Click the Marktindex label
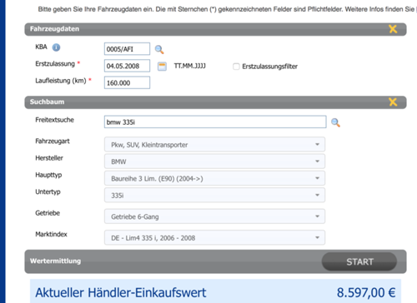Image resolution: width=417 pixels, height=303 pixels. pyautogui.click(x=51, y=234)
